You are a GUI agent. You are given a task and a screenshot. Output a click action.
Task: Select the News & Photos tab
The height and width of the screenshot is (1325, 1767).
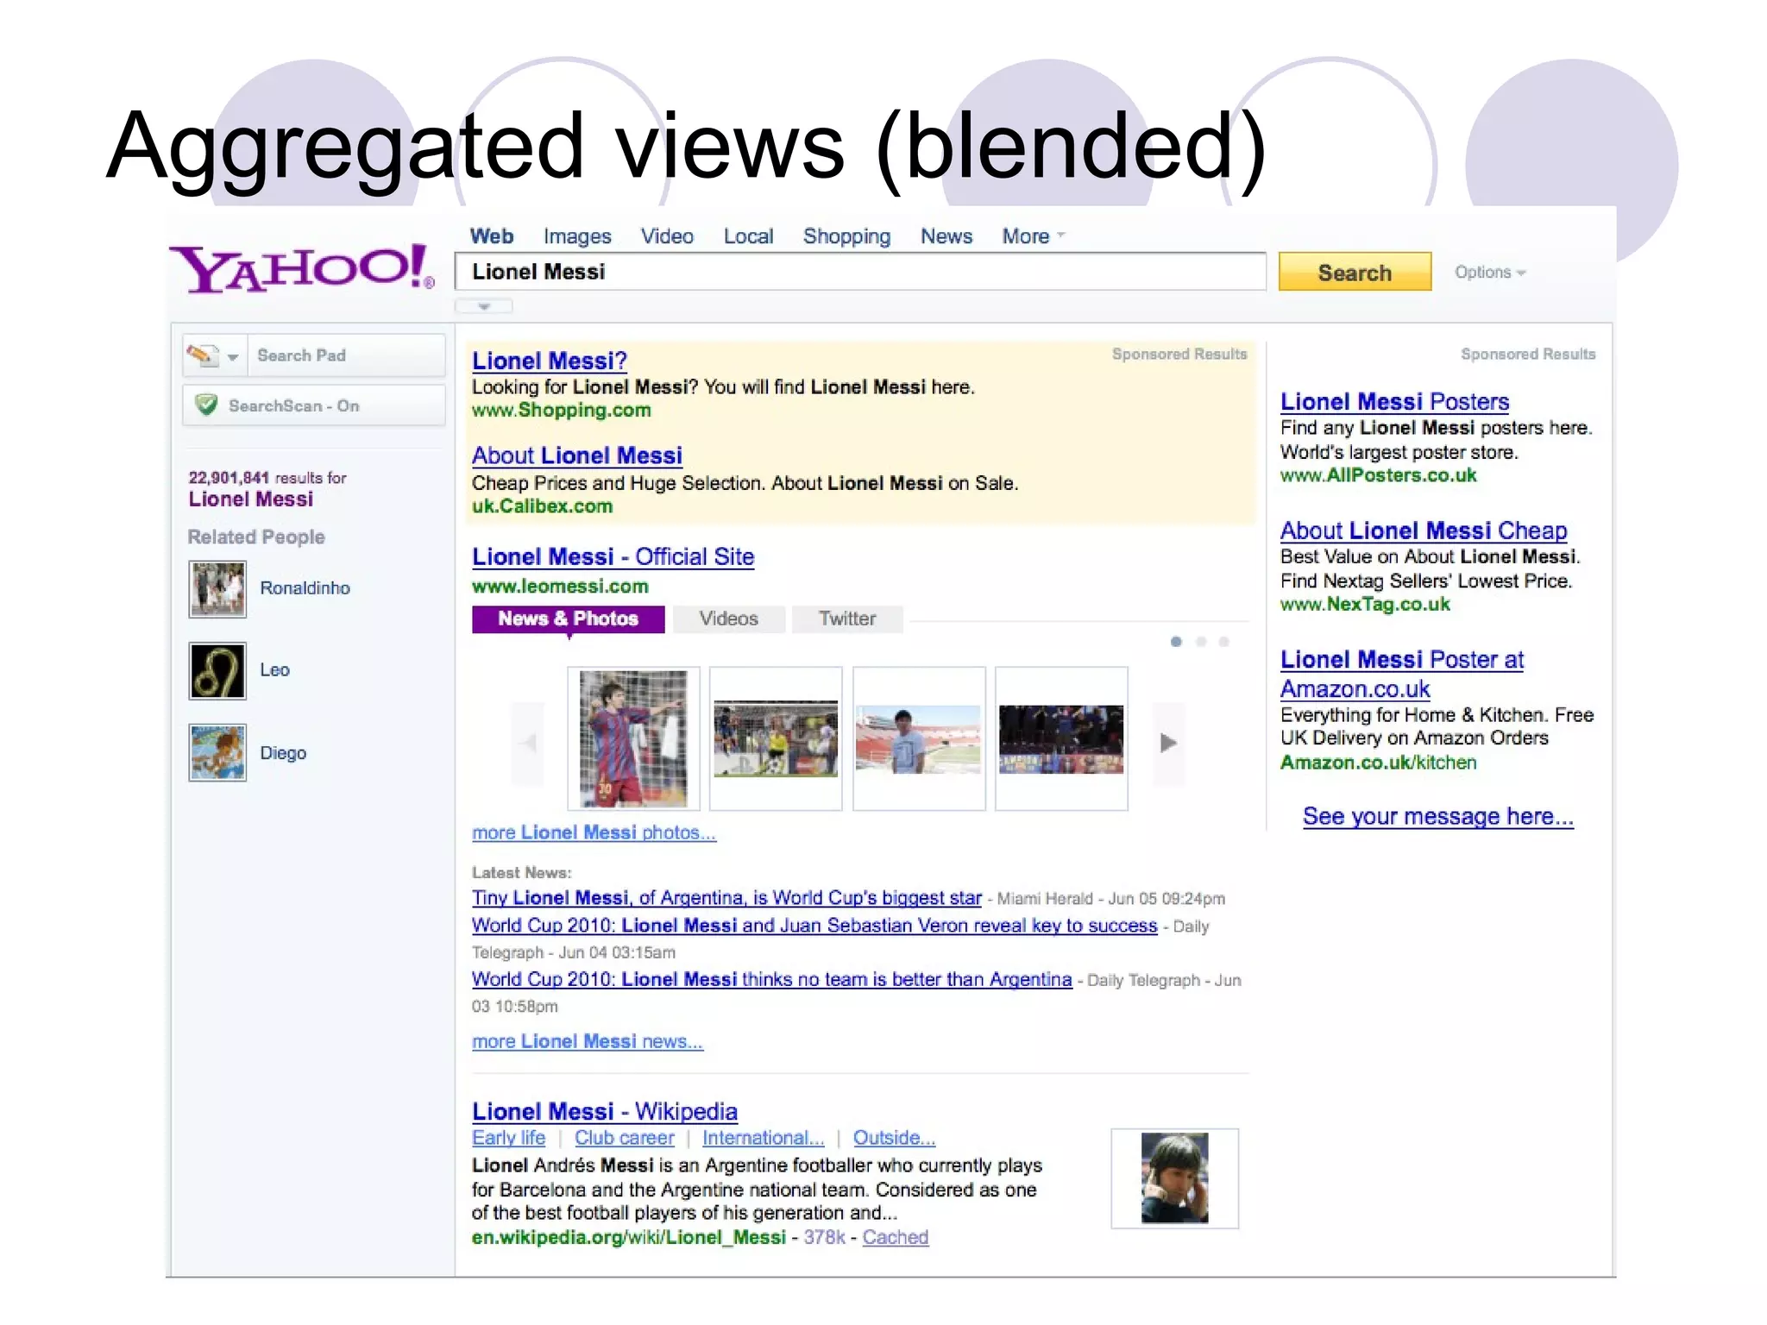[x=568, y=619]
